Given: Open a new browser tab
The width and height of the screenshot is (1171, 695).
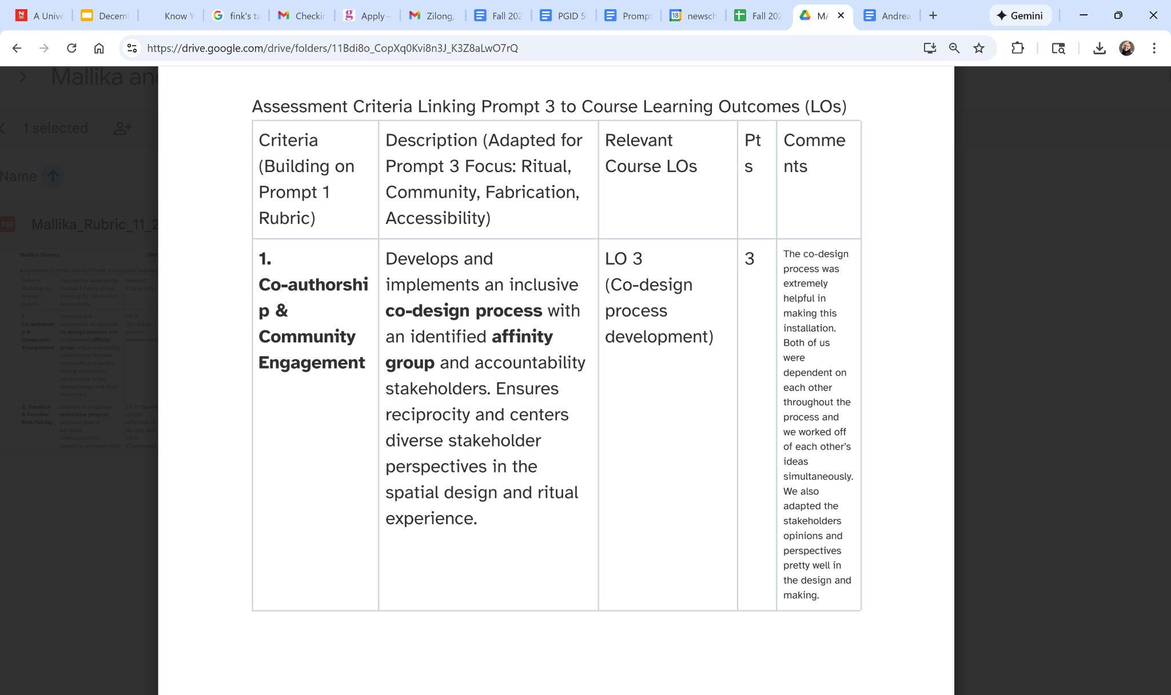Looking at the screenshot, I should (933, 15).
